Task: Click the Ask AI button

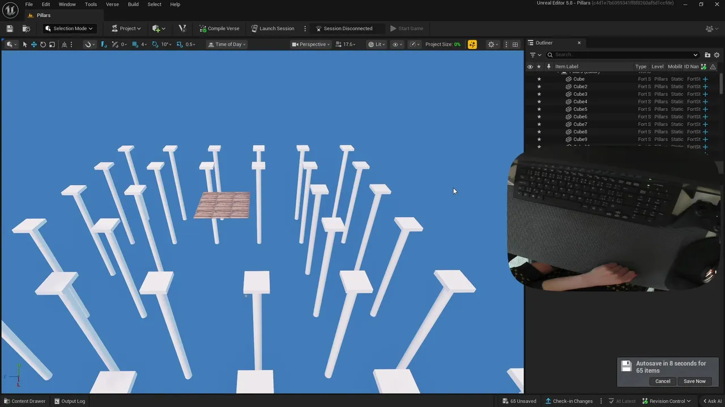Action: (713, 401)
